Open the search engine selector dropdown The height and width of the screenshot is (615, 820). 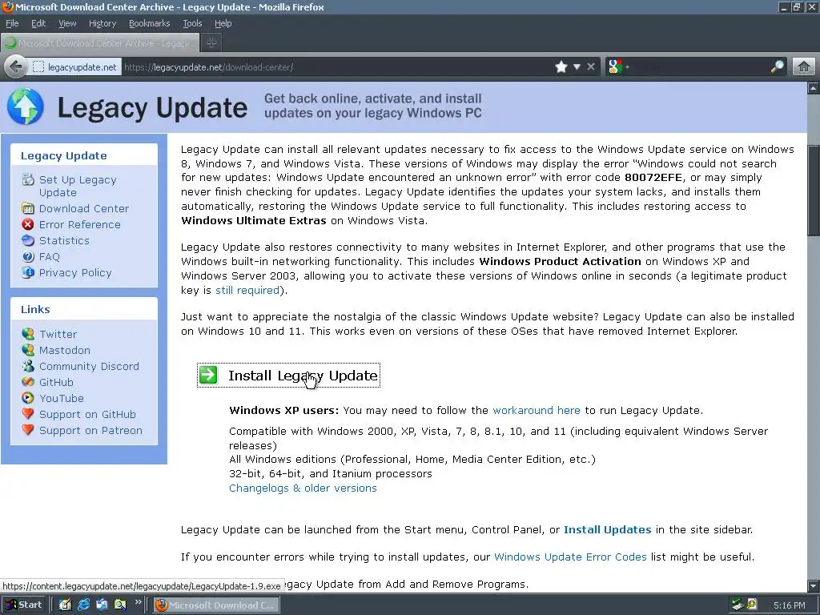(619, 67)
